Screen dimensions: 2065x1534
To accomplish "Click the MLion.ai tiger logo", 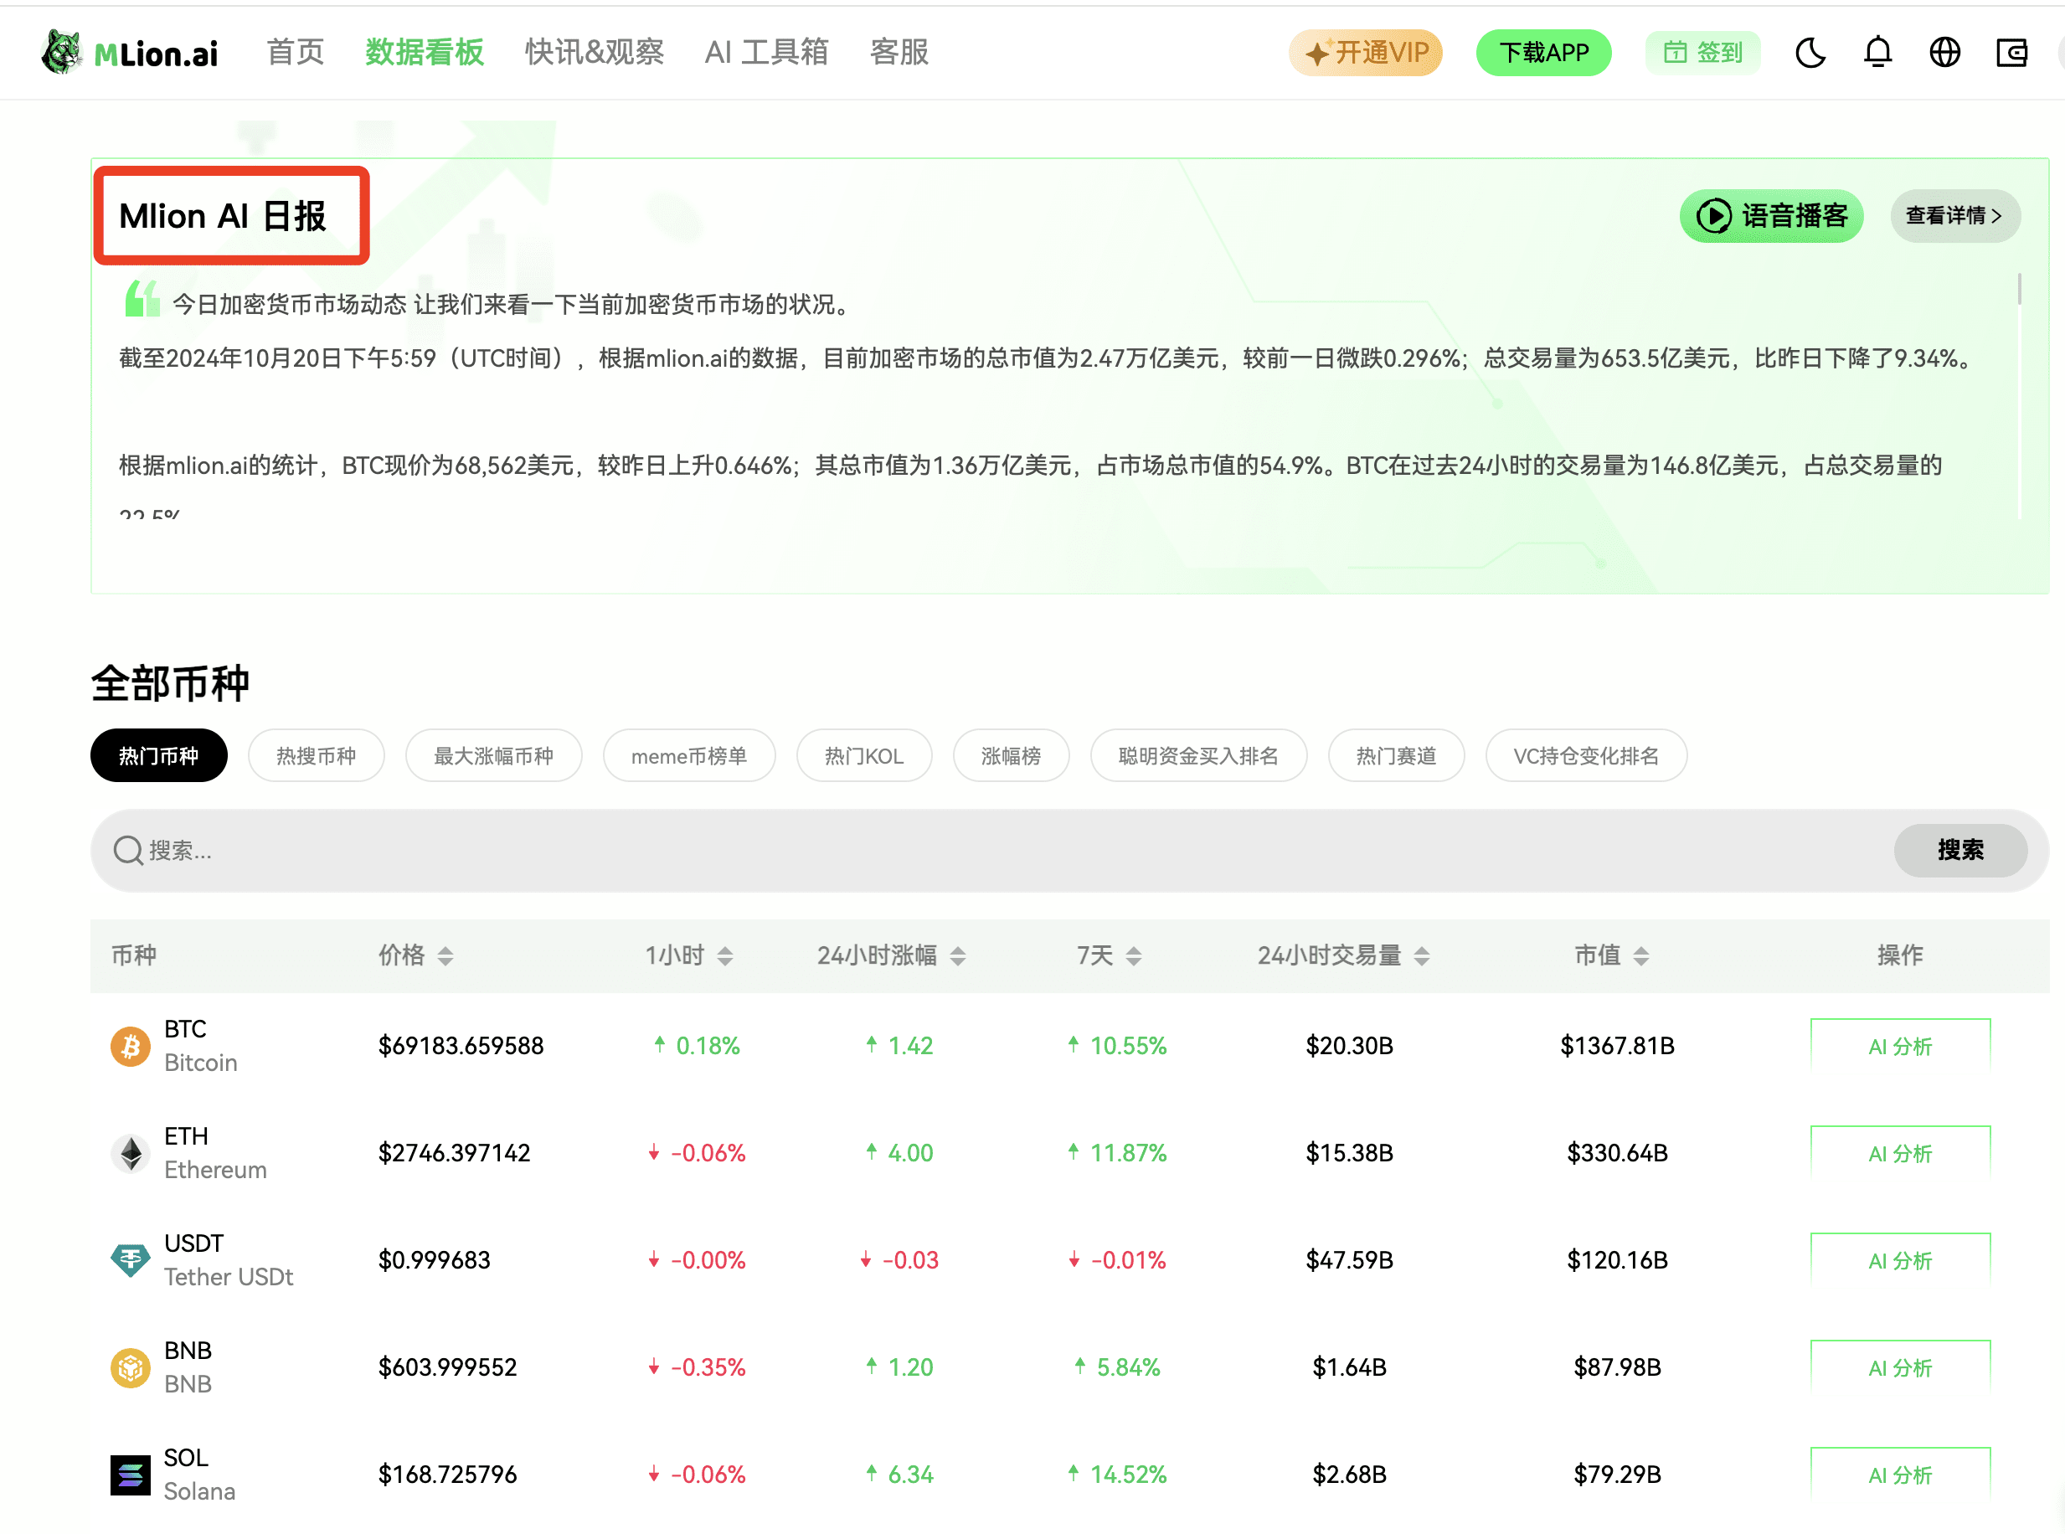I will pos(63,51).
